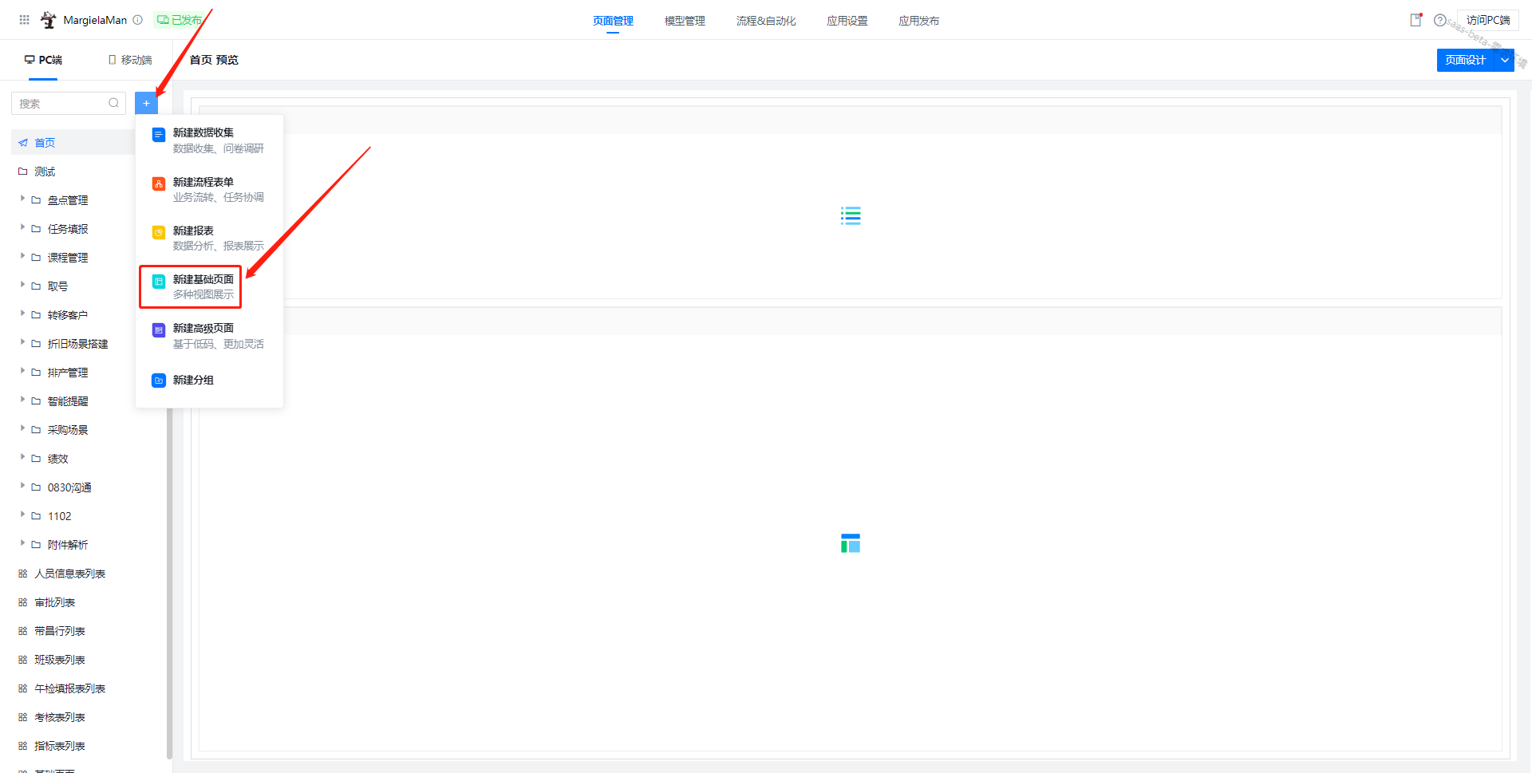
Task: Switch to 页面管理 tab
Action: pos(613,21)
